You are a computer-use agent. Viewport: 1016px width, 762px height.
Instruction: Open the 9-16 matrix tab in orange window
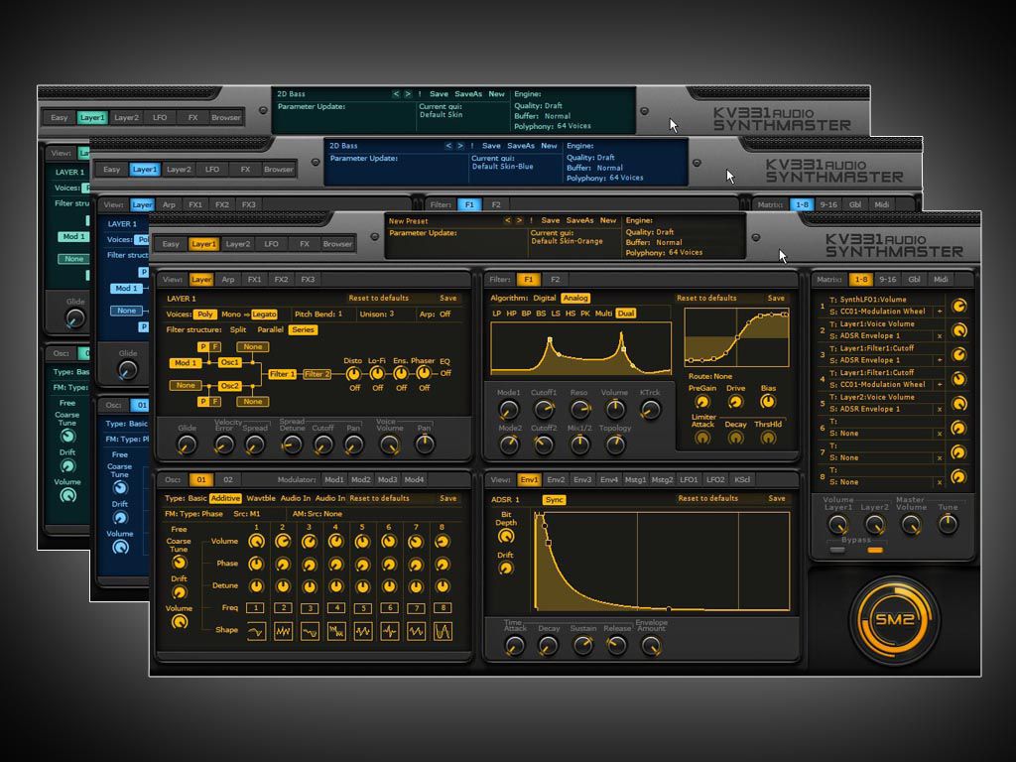887,280
